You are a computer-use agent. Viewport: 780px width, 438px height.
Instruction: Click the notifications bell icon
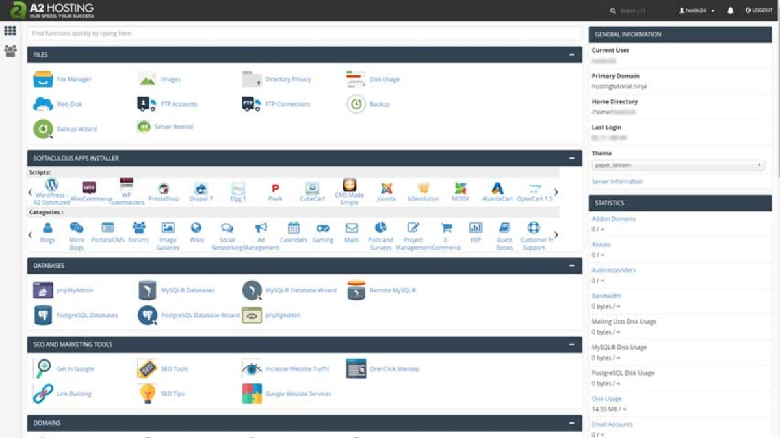[x=731, y=10]
